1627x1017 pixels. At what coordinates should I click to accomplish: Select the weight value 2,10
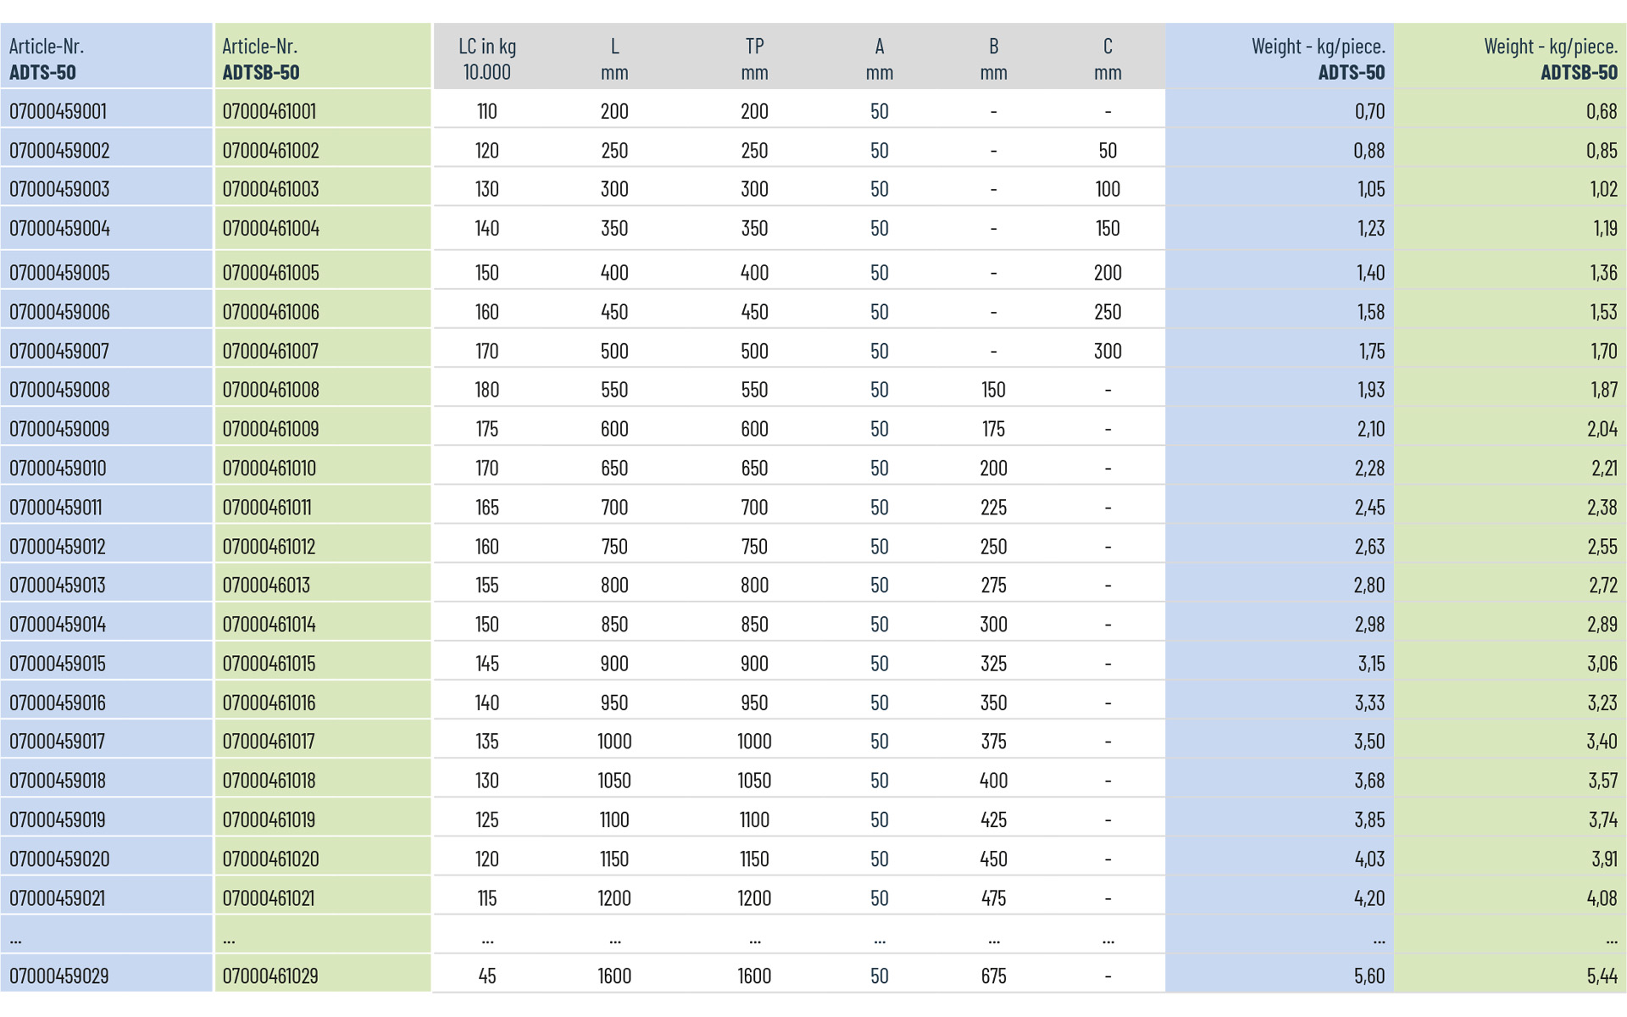click(1370, 429)
